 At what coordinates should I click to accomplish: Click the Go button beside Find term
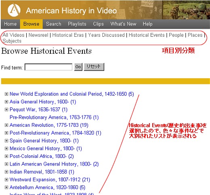pyautogui.click(x=78, y=67)
